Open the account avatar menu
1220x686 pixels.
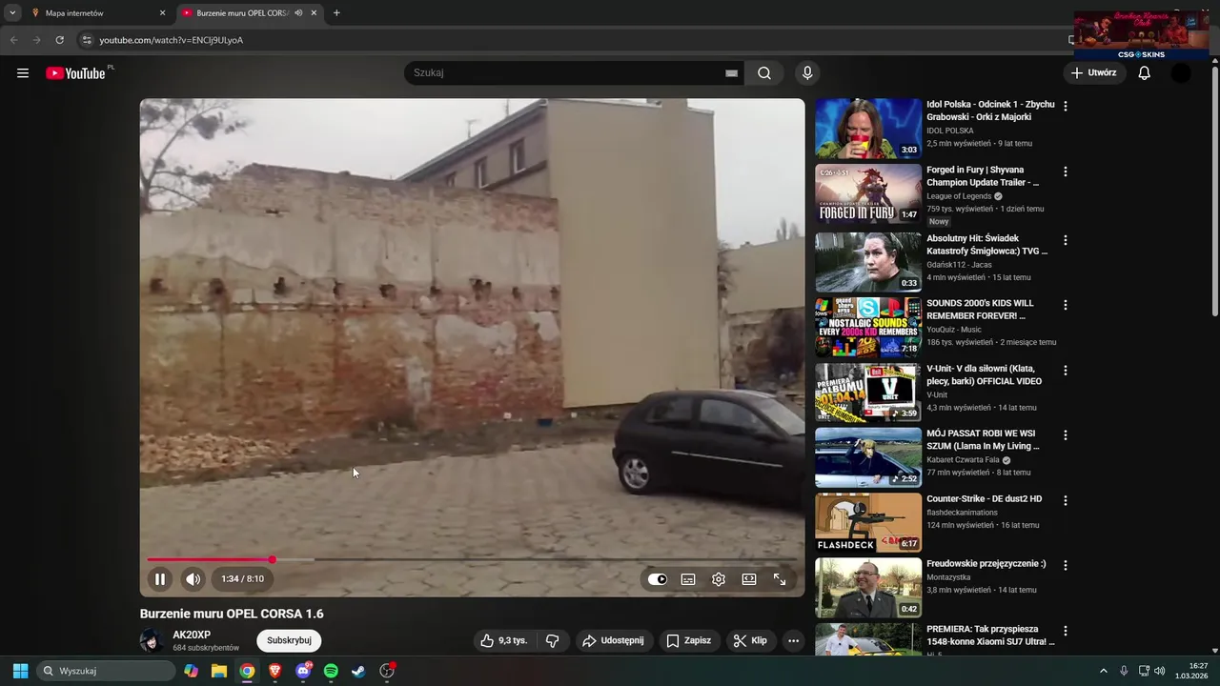click(1181, 73)
